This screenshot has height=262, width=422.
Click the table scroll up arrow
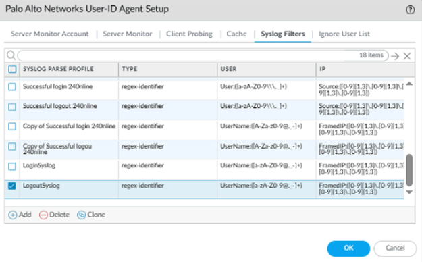click(x=409, y=84)
